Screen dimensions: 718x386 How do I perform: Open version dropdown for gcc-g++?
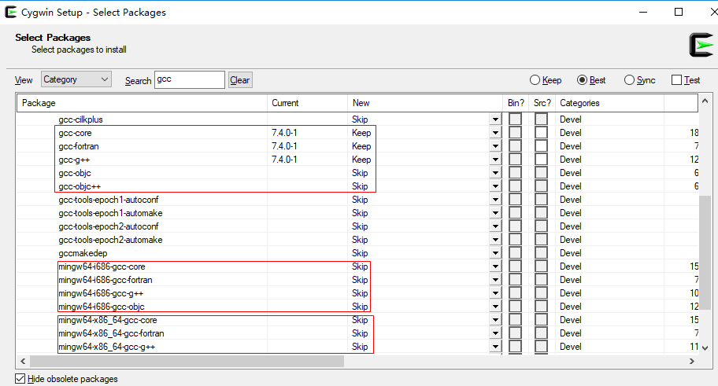coord(495,160)
